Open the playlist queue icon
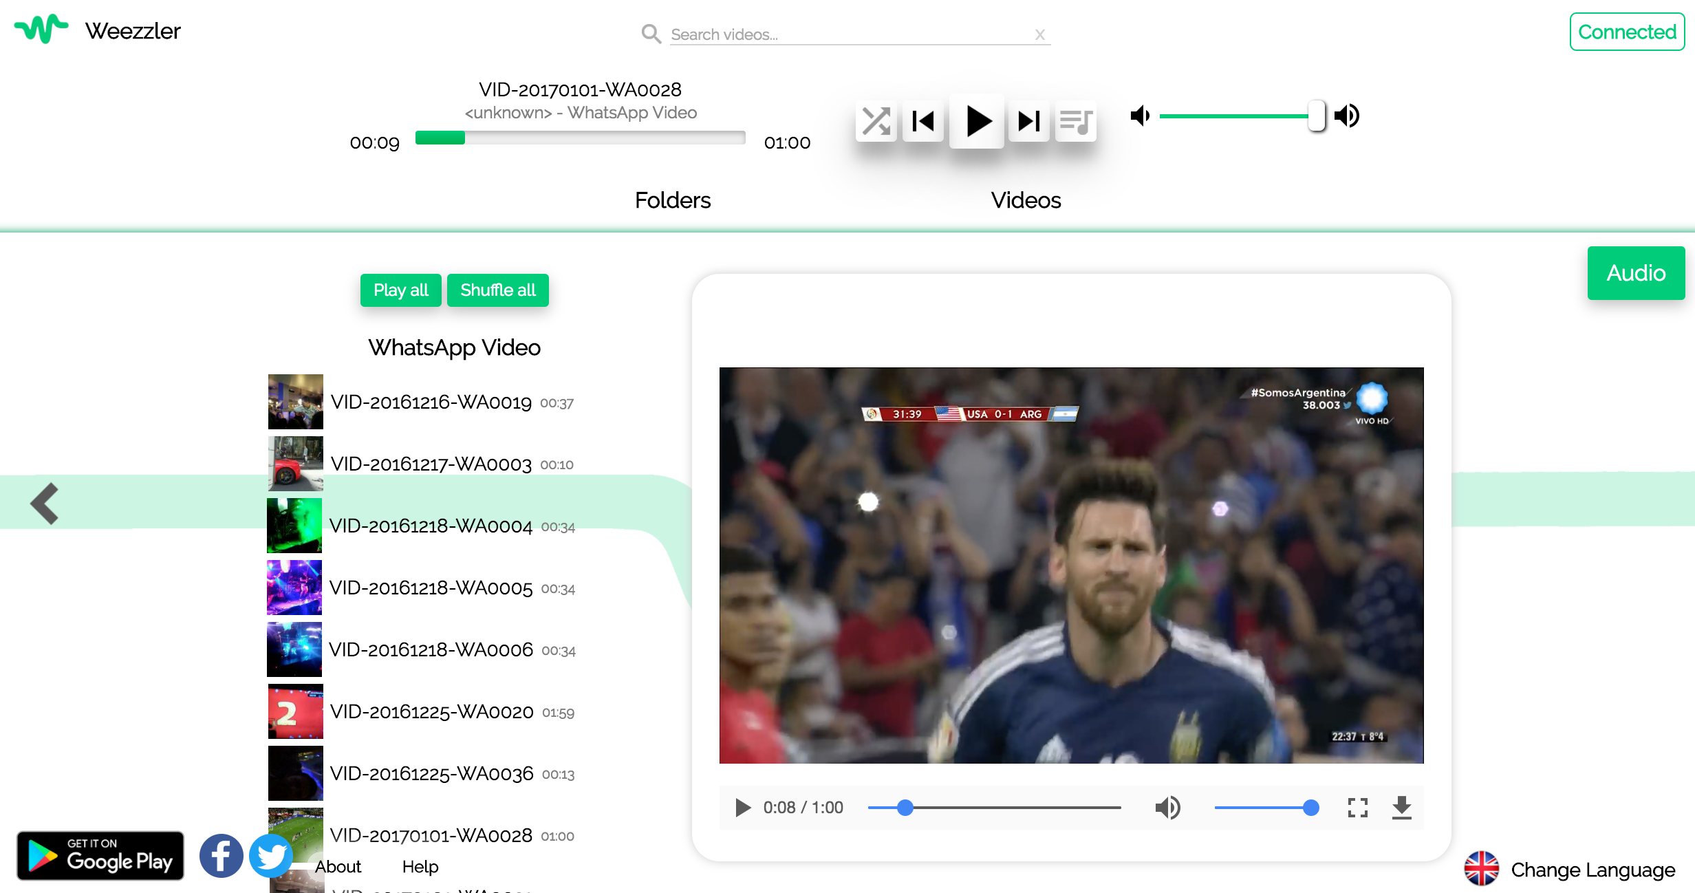Image resolution: width=1695 pixels, height=893 pixels. (1076, 122)
